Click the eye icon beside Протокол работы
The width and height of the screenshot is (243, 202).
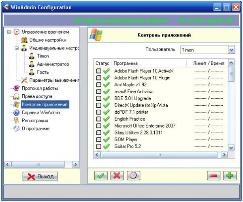[17, 88]
